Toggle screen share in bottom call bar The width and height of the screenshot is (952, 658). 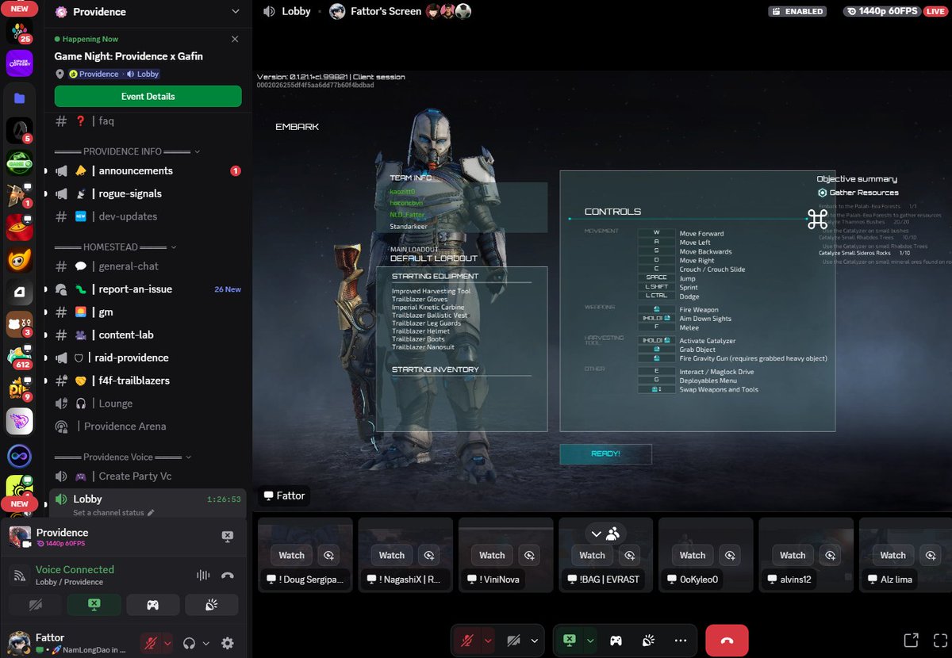[x=569, y=641]
